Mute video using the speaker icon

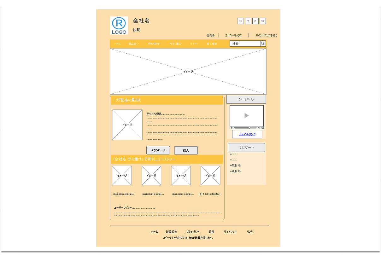[259, 128]
